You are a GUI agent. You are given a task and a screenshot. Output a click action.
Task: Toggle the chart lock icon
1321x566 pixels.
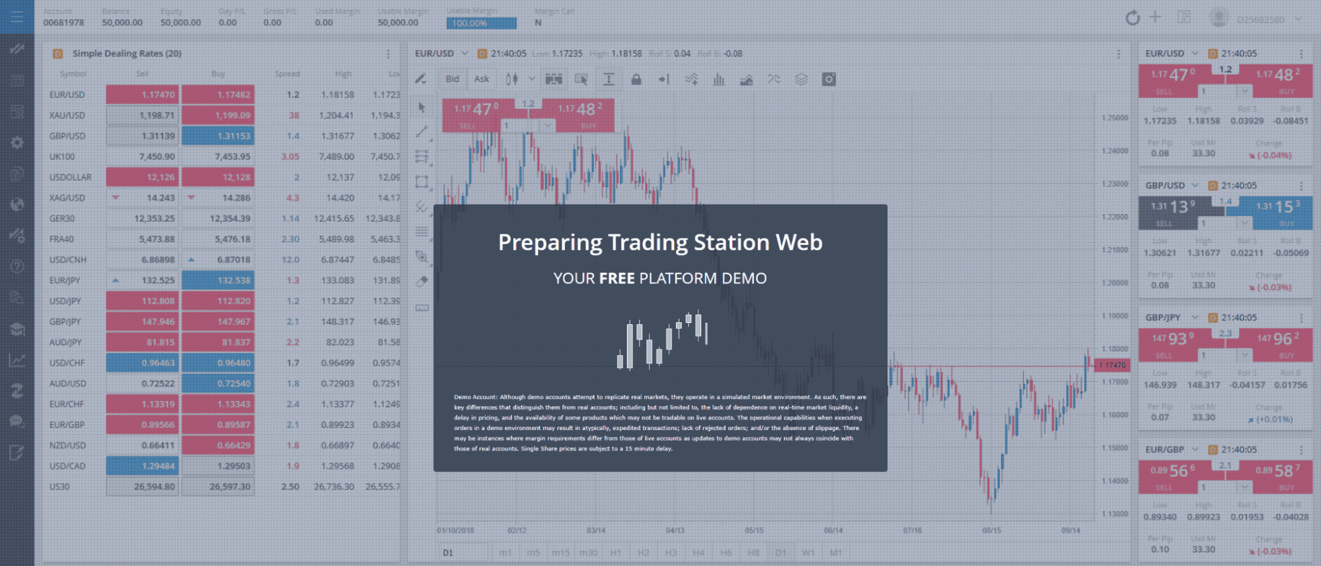[636, 79]
